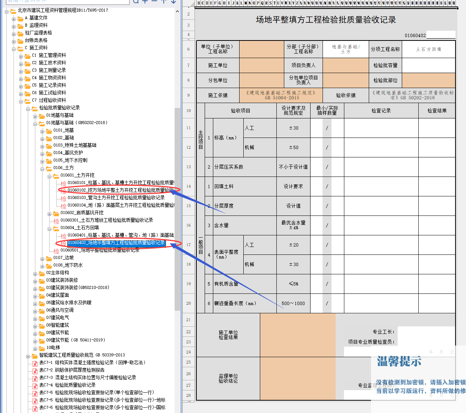466x413 pixels.
Task: Open C3 施工测量记录 folder
Action: (x=49, y=70)
